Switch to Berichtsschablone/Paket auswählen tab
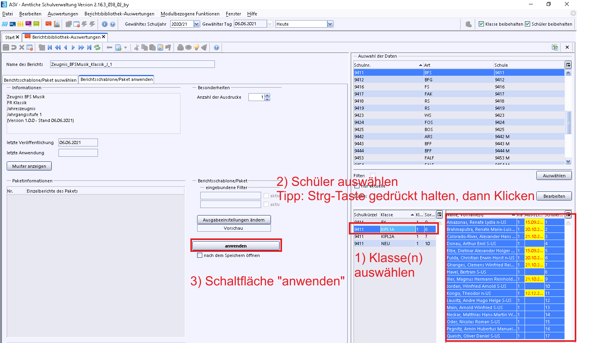 click(40, 80)
